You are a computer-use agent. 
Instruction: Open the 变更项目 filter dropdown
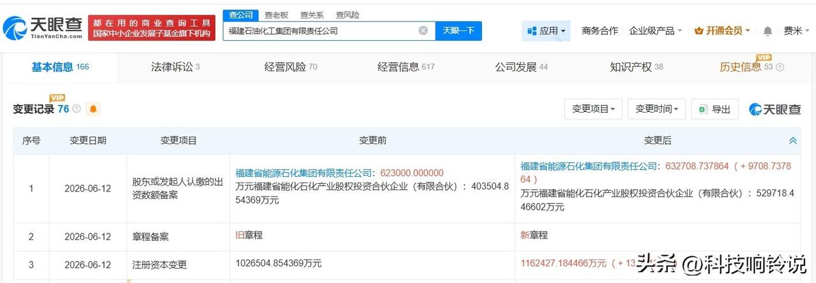(x=593, y=109)
